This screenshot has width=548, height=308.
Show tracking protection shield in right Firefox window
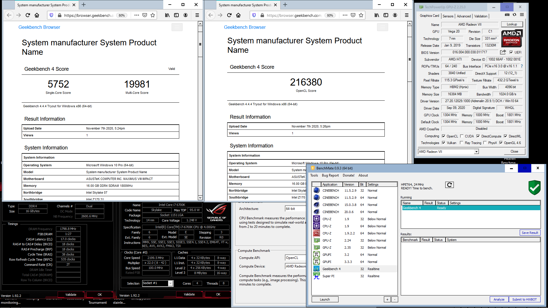[254, 15]
